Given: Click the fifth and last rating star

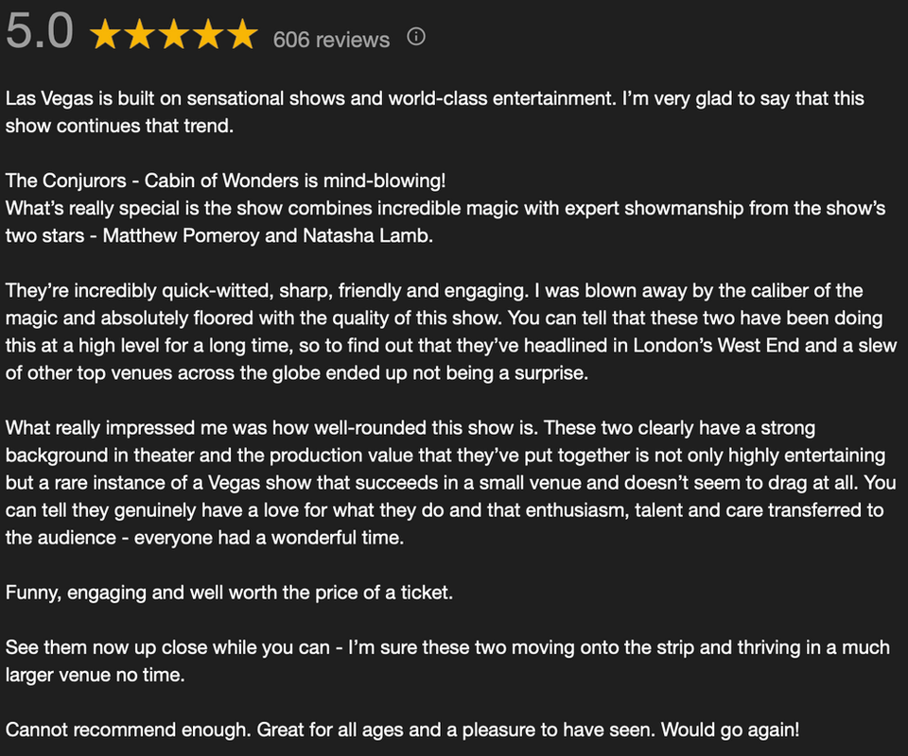Looking at the screenshot, I should [241, 36].
